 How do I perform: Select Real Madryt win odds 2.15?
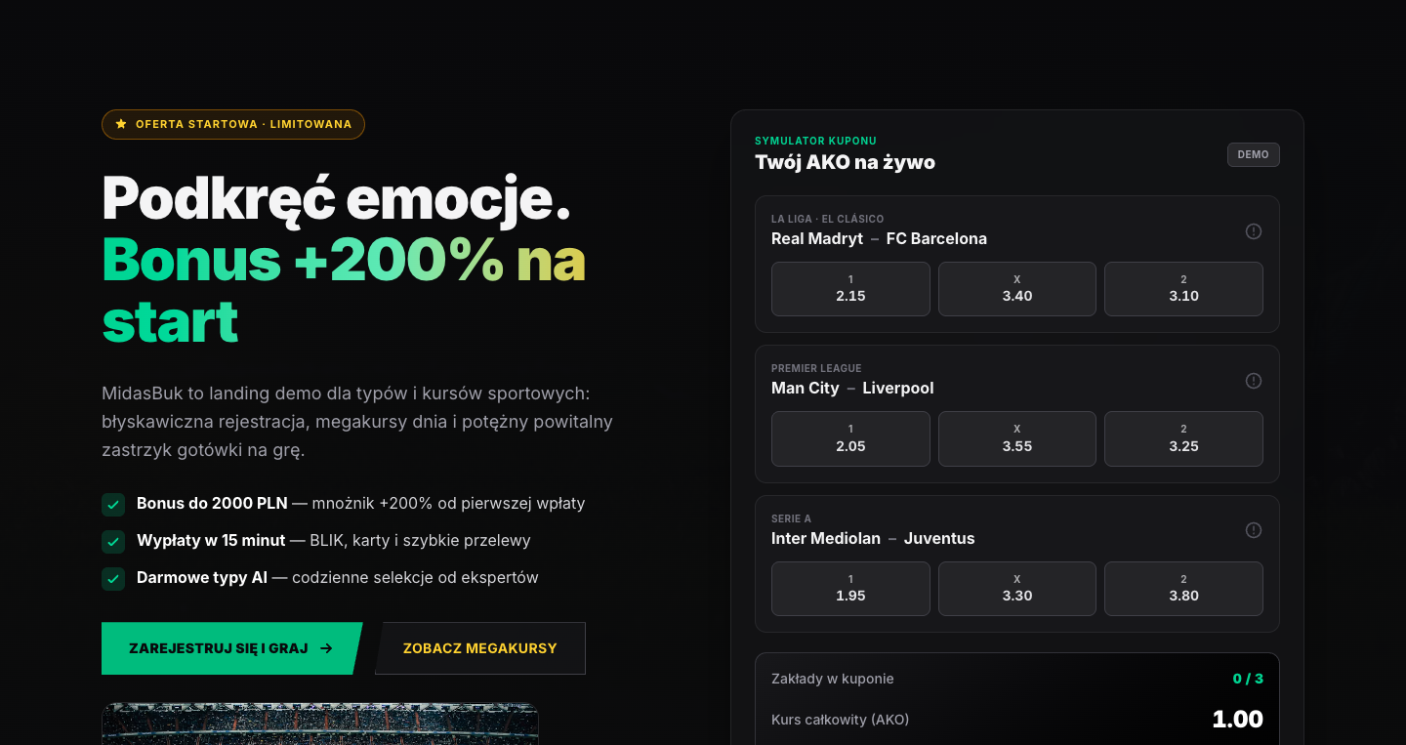[x=850, y=289]
